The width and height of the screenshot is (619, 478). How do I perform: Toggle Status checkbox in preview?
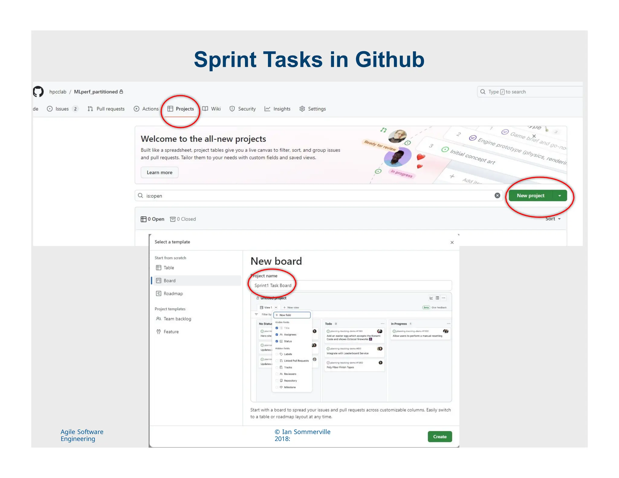(x=277, y=341)
